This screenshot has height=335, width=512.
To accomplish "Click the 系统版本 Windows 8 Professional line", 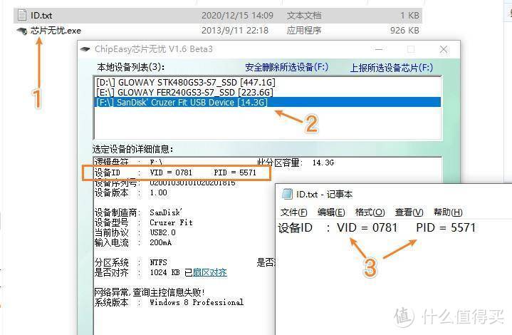I will 169,302.
